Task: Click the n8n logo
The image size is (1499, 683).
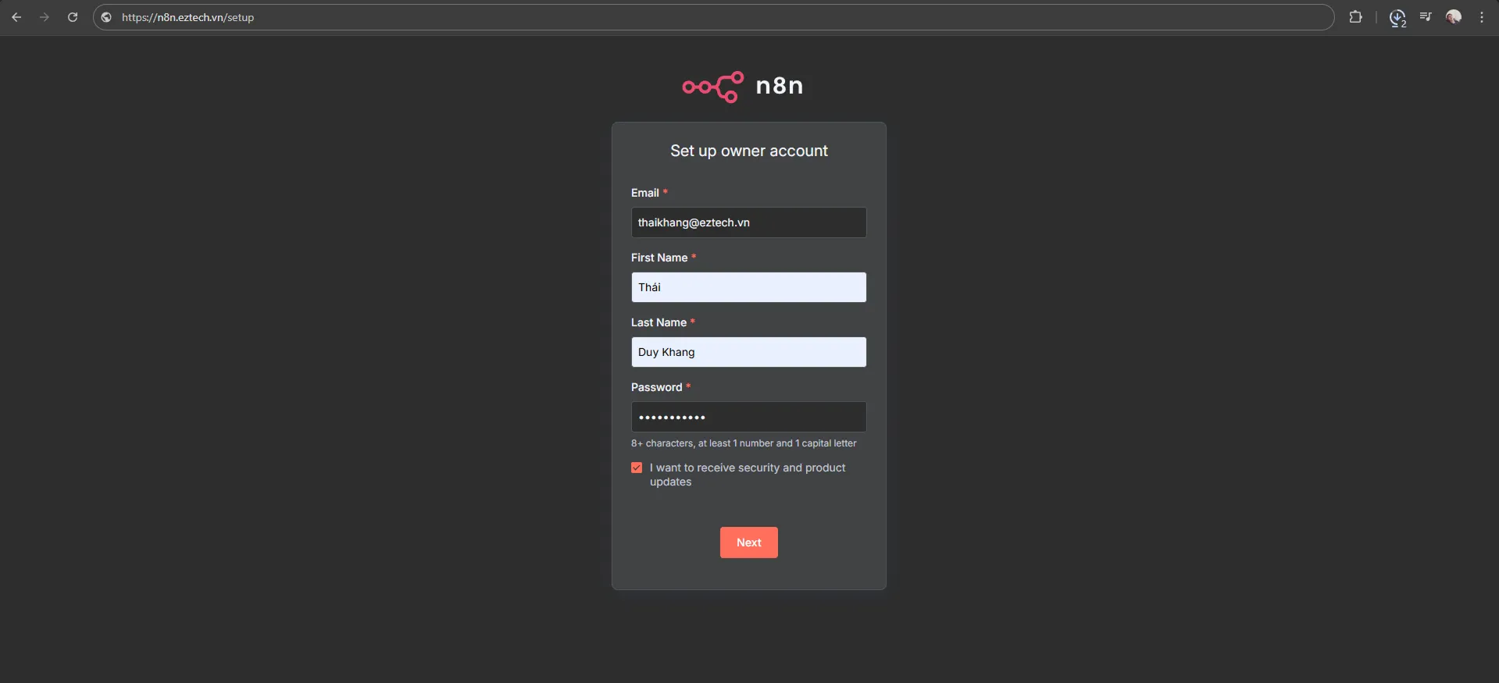Action: 743,86
